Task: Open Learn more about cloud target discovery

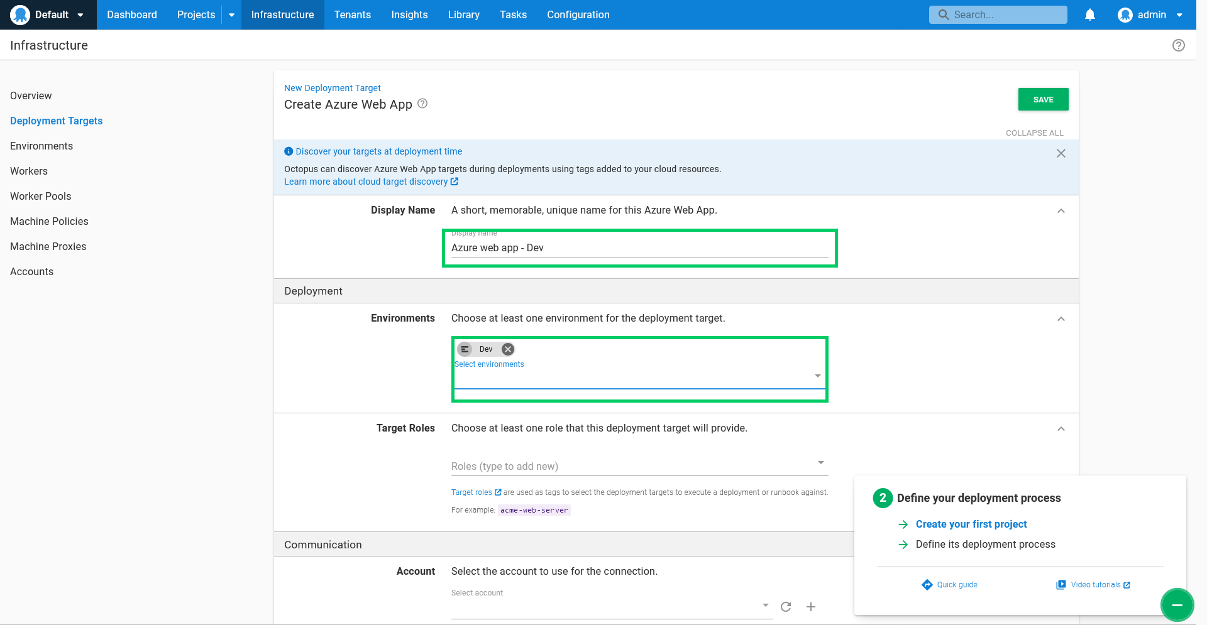Action: click(371, 182)
